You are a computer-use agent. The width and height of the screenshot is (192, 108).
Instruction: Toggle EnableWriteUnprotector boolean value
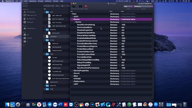coord(123,41)
